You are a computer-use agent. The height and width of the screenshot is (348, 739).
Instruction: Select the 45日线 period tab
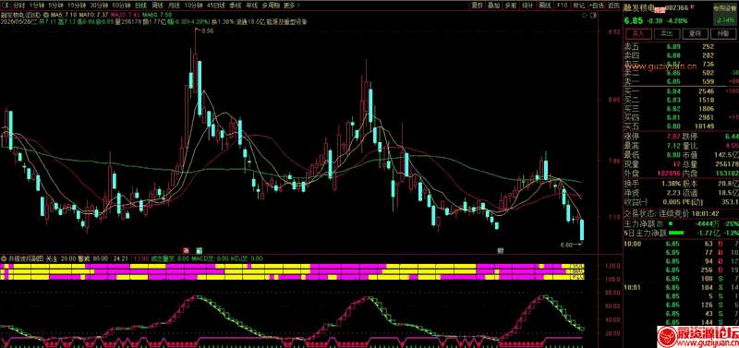tap(216, 6)
